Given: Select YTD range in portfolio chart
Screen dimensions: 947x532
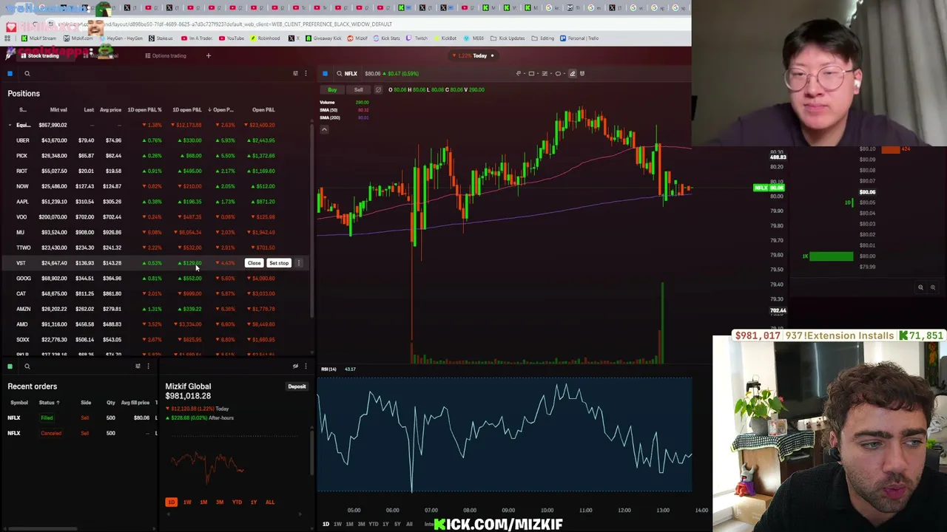Looking at the screenshot, I should click(237, 502).
